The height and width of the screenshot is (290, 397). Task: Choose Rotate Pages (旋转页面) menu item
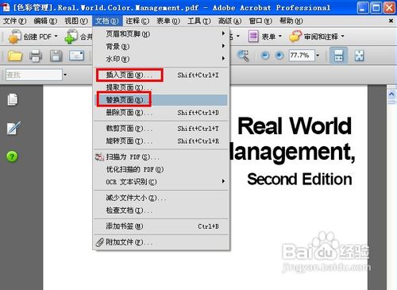[160, 141]
